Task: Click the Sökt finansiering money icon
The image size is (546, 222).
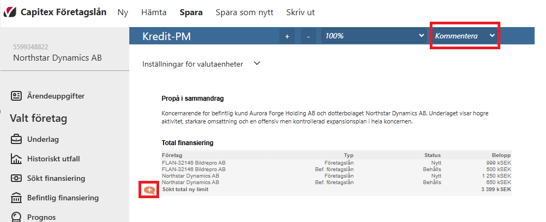Action: pyautogui.click(x=16, y=178)
